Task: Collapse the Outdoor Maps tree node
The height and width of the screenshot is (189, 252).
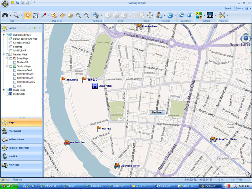Action: [x=7, y=66]
